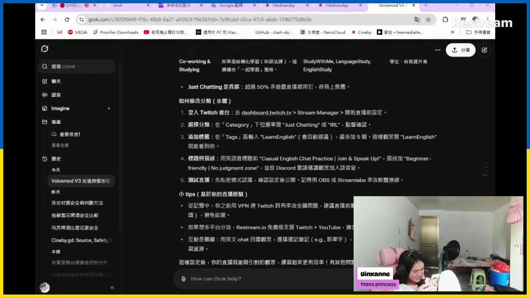Screen dimensions: 530x298
Task: Click the text 'StudyWithMe, LanguageStudy,'
Action: 337,61
